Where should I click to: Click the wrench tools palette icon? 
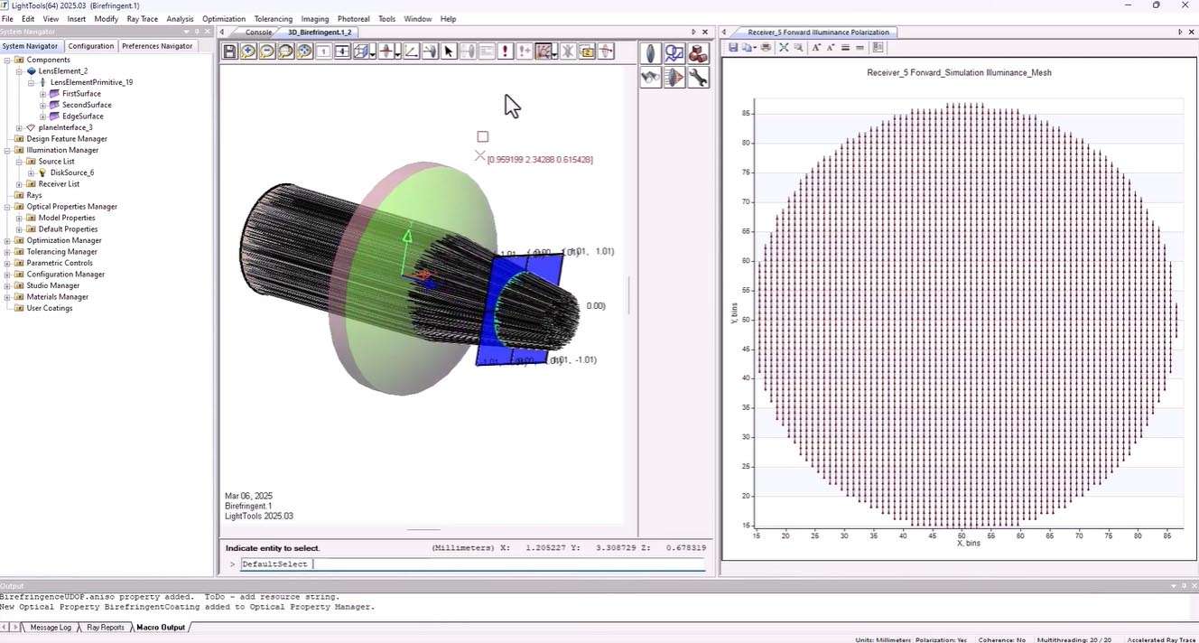pyautogui.click(x=697, y=79)
